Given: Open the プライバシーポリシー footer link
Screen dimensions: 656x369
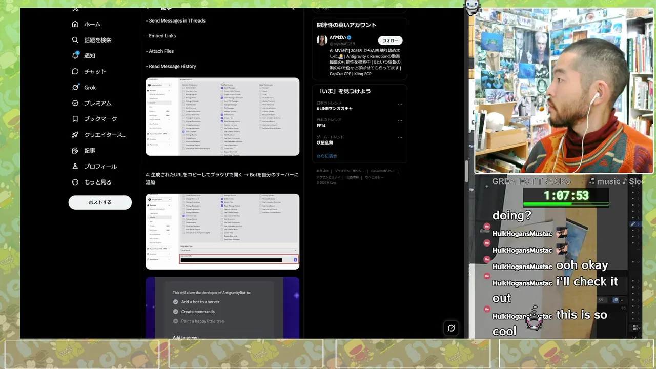Looking at the screenshot, I should (x=350, y=171).
